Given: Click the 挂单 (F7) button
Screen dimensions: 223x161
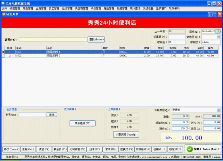Looking at the screenshot, I should click(x=94, y=149).
